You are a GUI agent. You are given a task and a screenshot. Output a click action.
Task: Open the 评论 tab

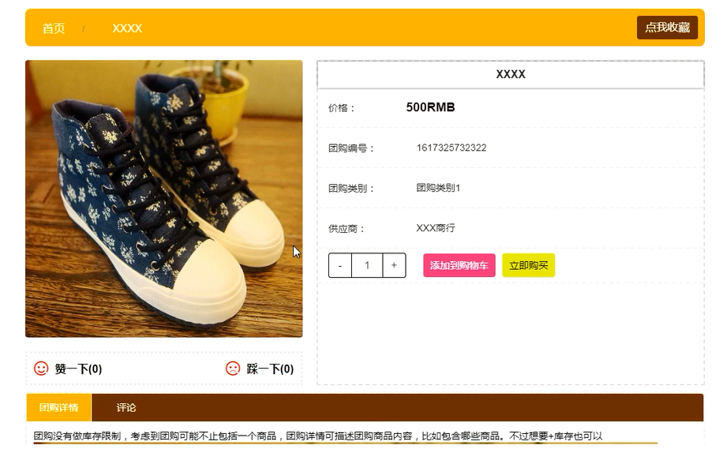(x=125, y=407)
